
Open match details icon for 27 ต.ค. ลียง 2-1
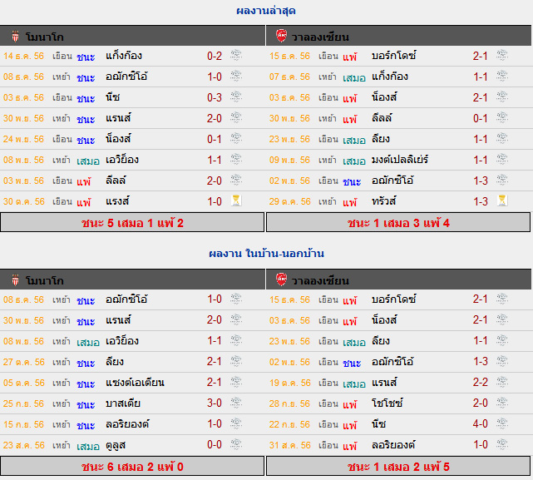coord(236,361)
